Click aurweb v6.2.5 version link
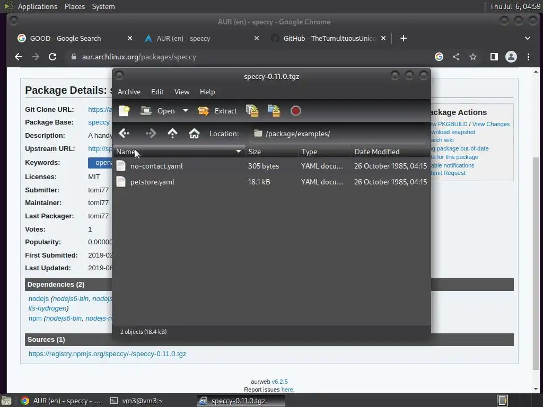This screenshot has width=543, height=407. (x=279, y=382)
